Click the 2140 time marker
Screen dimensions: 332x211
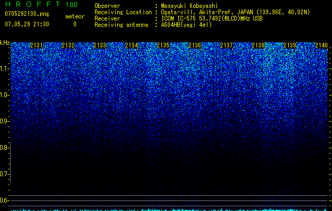click(x=321, y=45)
